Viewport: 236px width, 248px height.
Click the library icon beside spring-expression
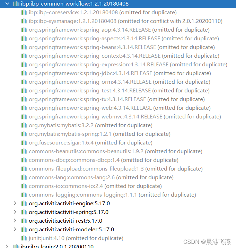(24, 64)
